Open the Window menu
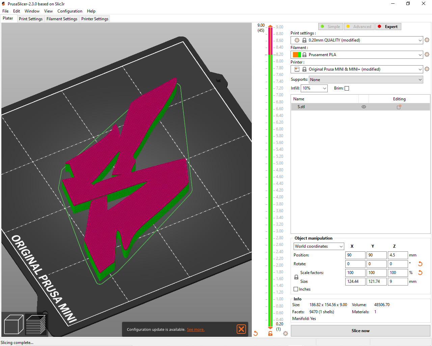The width and height of the screenshot is (432, 346). click(32, 11)
